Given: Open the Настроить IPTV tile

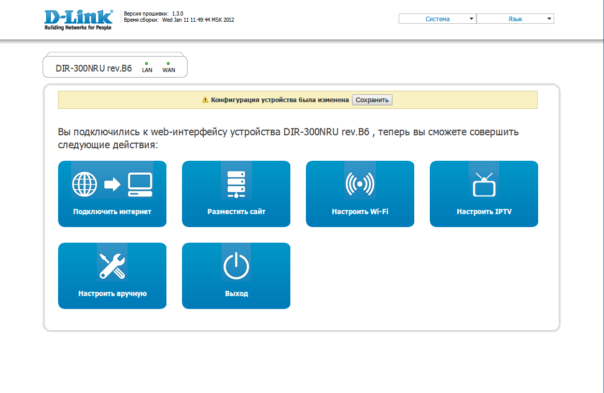Looking at the screenshot, I should (484, 194).
